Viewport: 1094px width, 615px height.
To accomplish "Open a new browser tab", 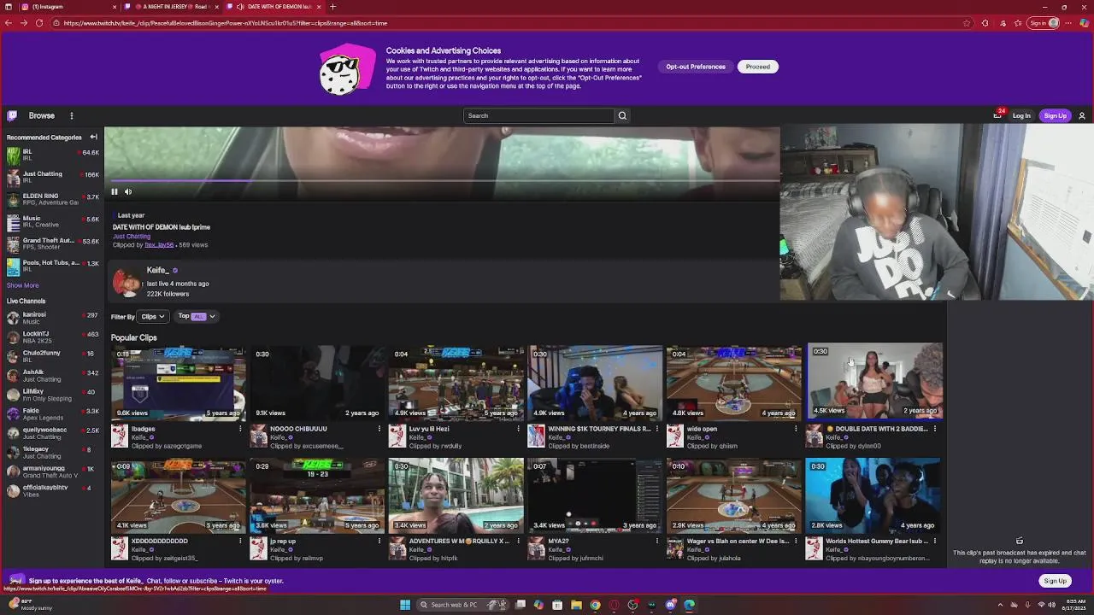I will click(332, 7).
